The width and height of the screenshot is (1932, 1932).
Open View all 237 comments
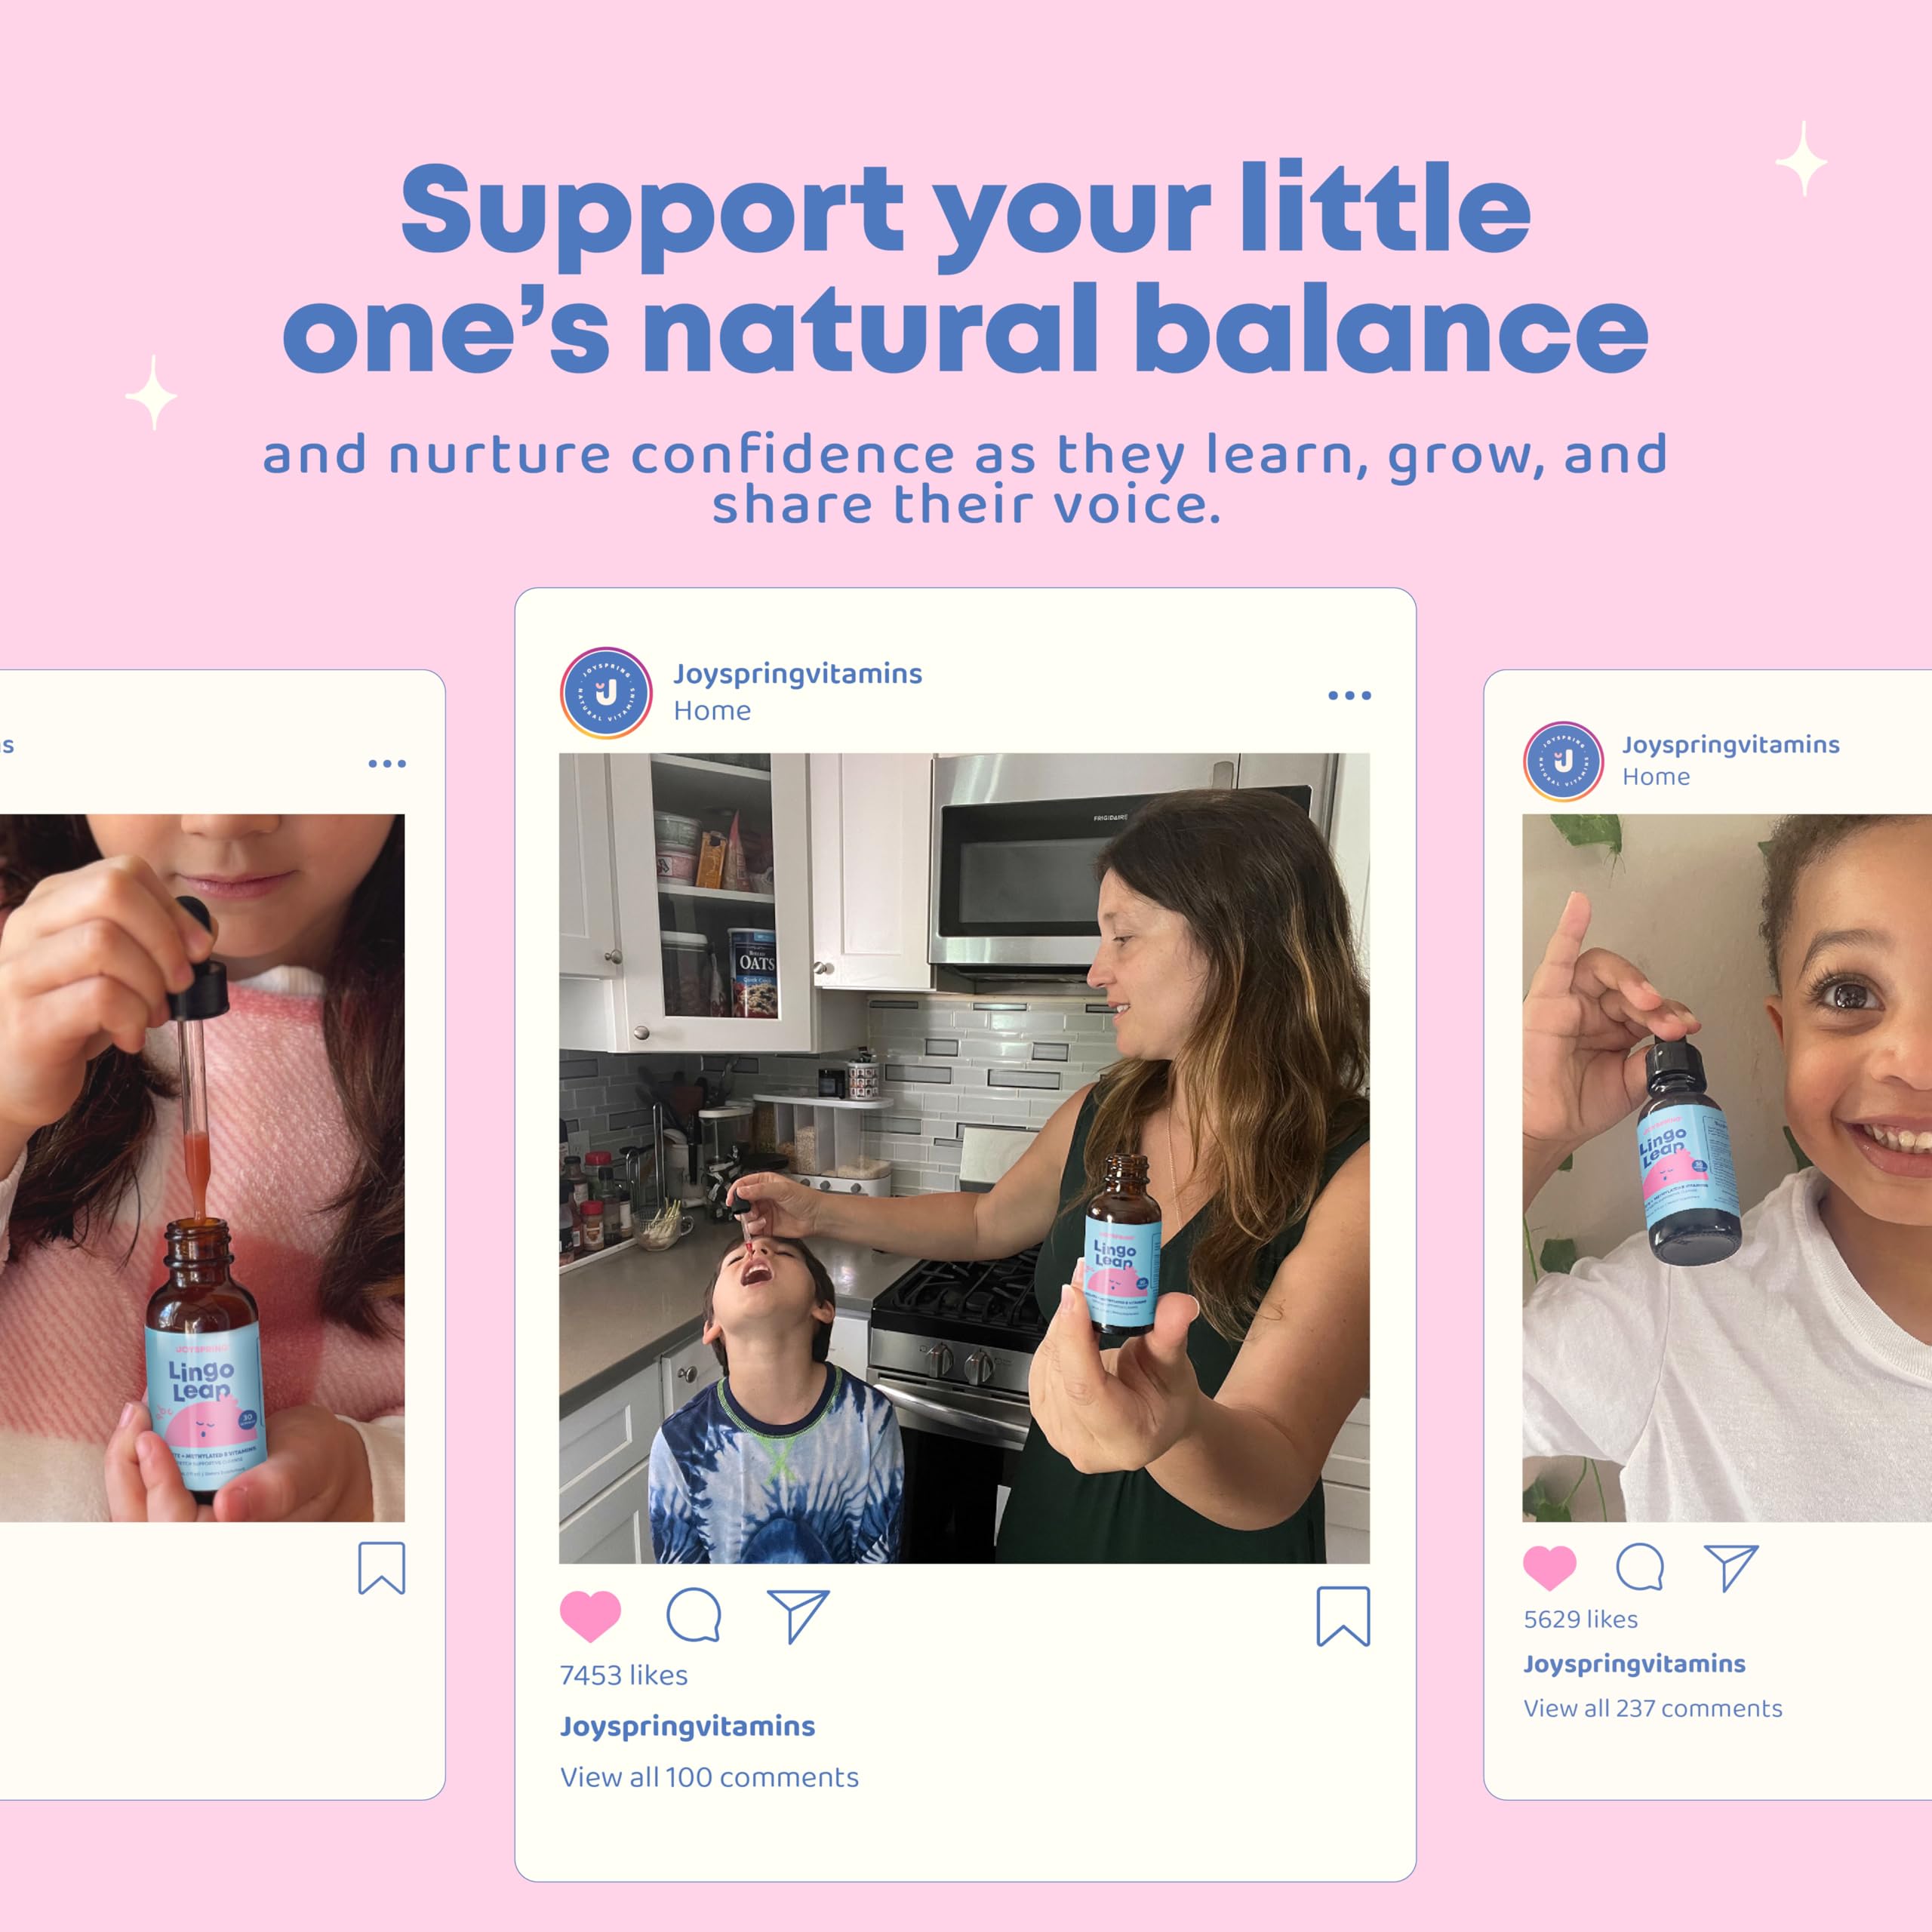click(1653, 1708)
